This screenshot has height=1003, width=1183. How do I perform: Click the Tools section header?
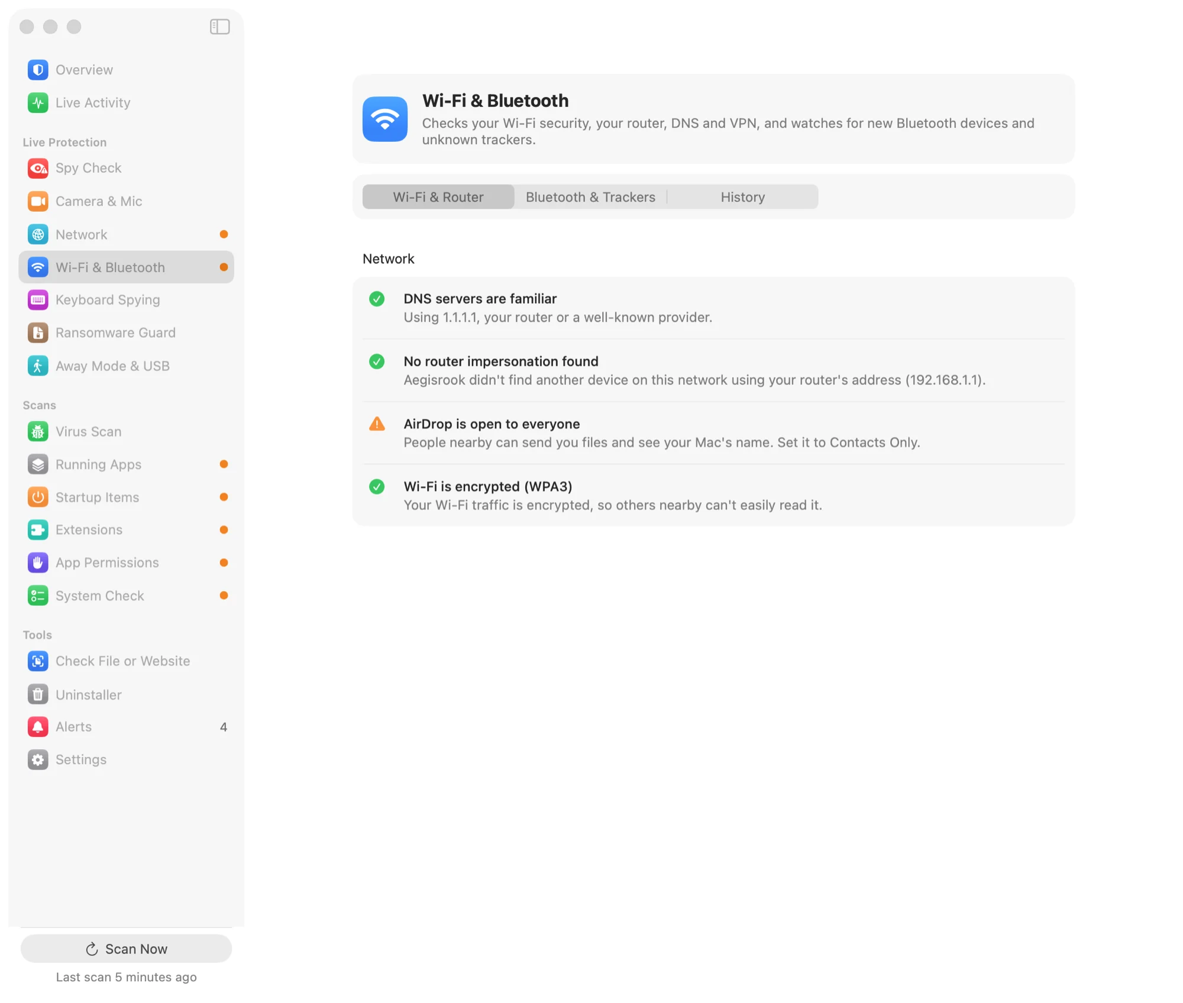click(37, 635)
